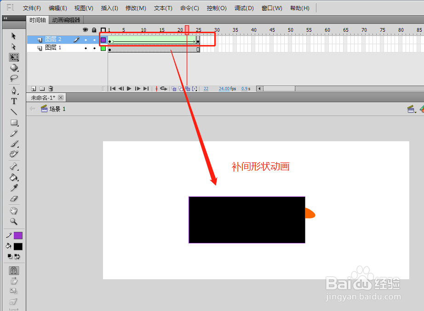This screenshot has width=424, height=311.
Task: Close the 未命名-1* document tab
Action: [61, 98]
